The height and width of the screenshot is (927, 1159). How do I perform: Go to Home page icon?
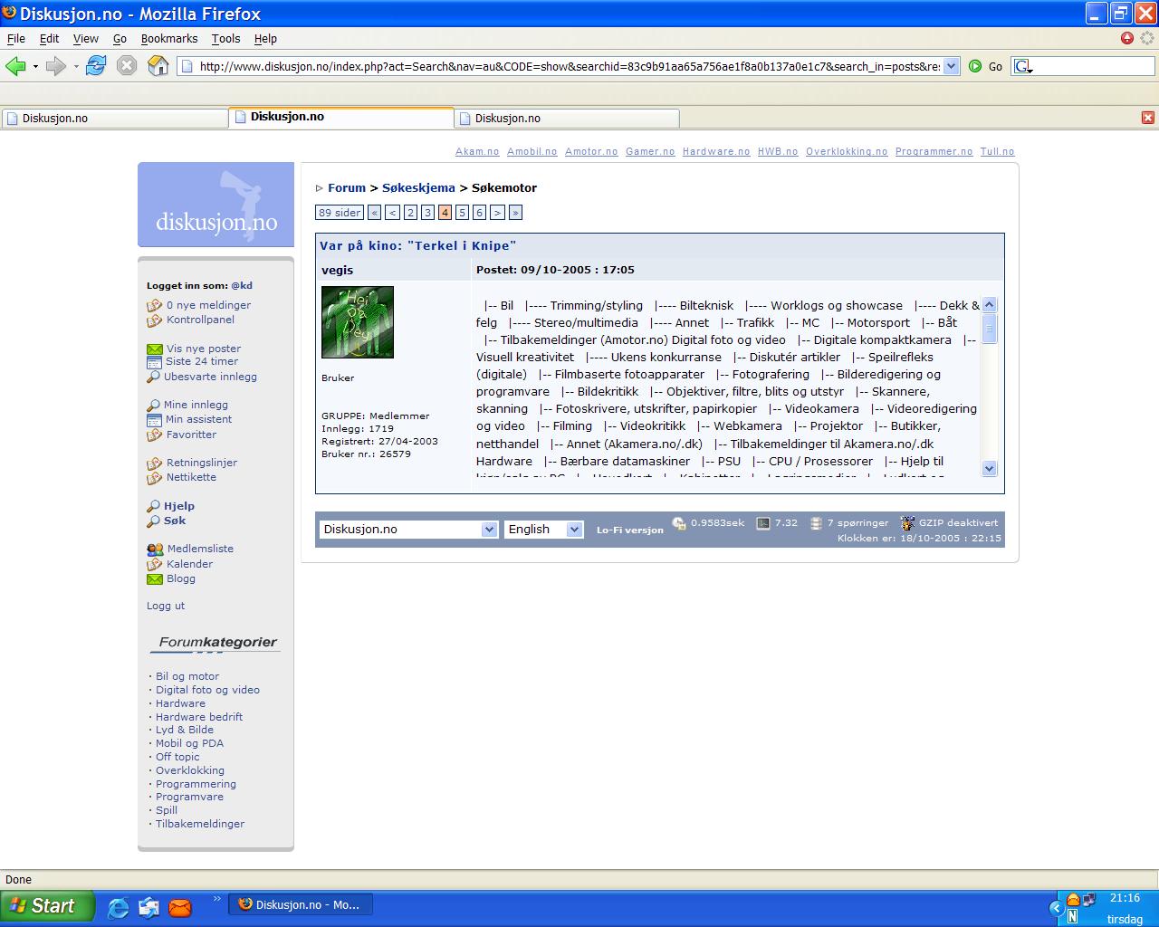tap(158, 65)
